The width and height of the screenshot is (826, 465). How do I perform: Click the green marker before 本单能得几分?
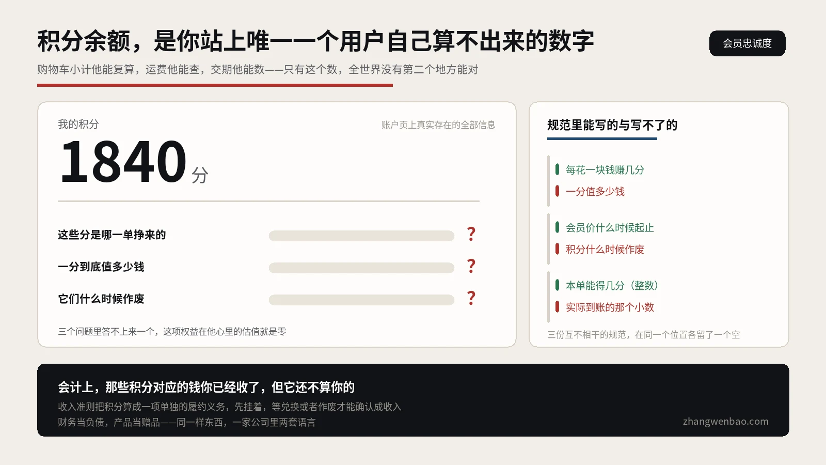point(557,285)
